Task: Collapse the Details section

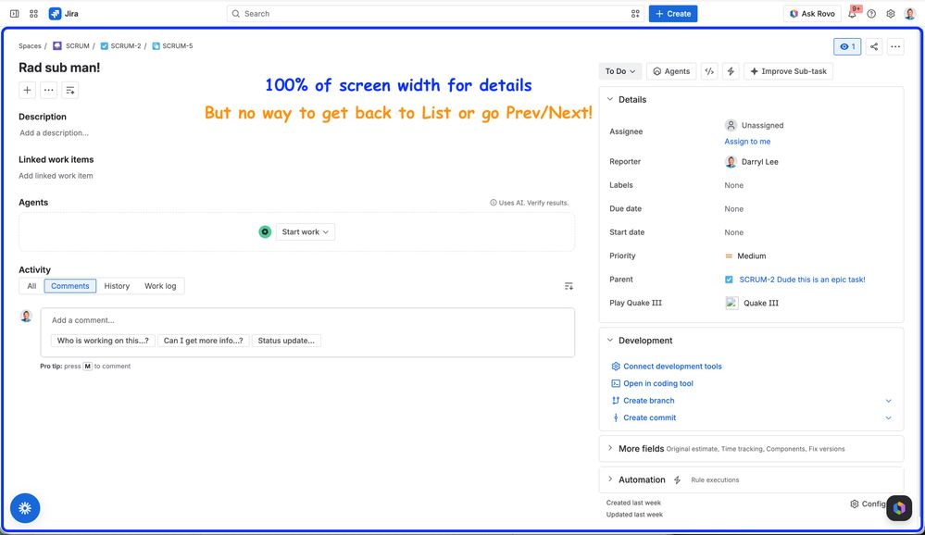Action: click(610, 100)
